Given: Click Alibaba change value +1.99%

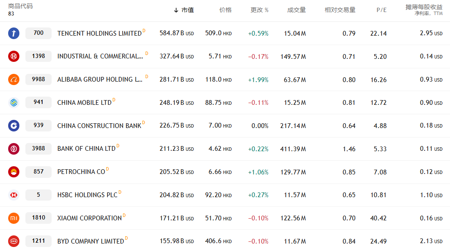Looking at the screenshot, I should (x=258, y=80).
